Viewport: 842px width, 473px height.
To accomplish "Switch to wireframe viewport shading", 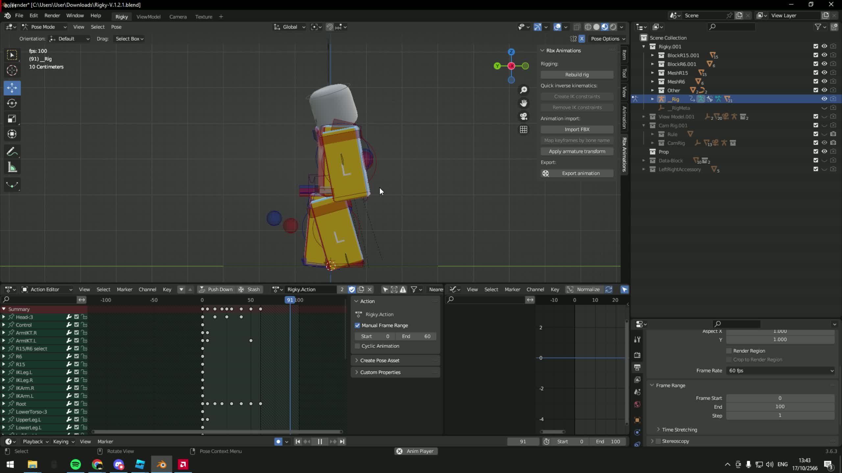I will tap(588, 27).
